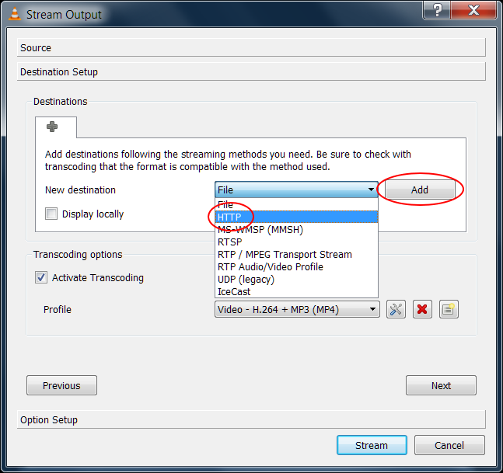Expand the Source section header

click(251, 47)
